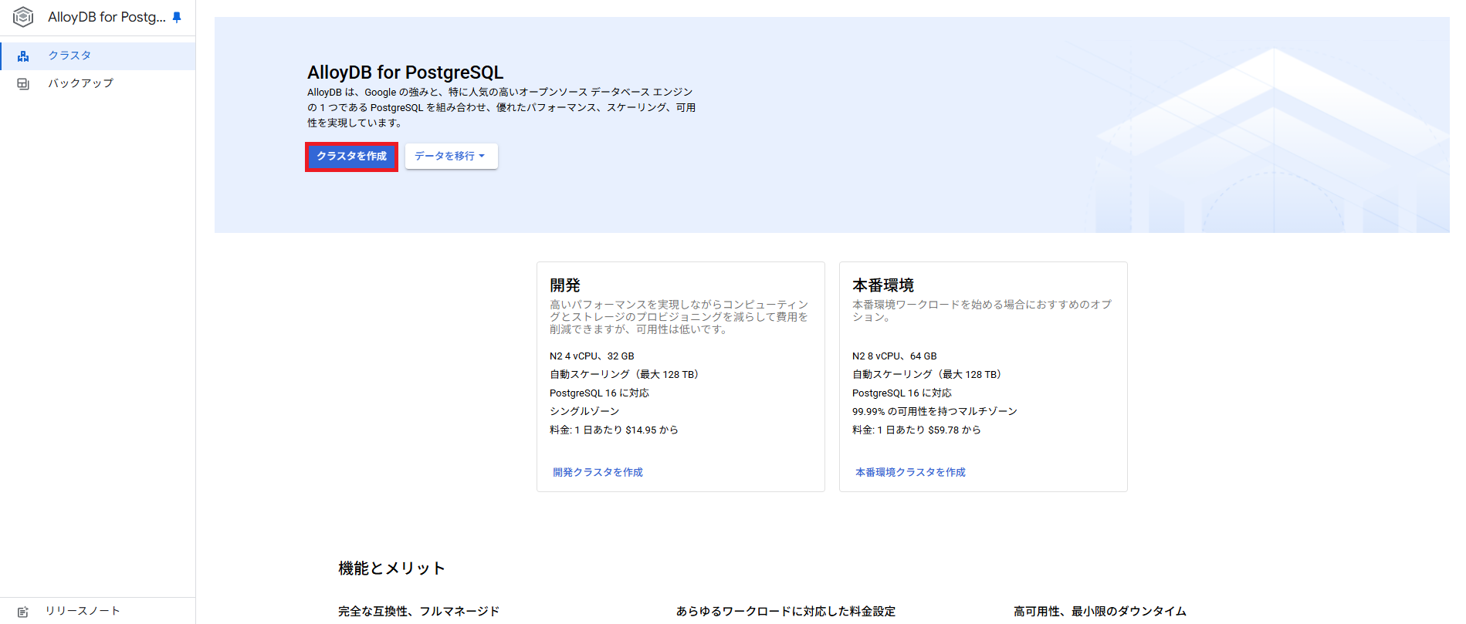Click 本番環境クラスタを作成 link
Image resolution: width=1466 pixels, height=624 pixels.
pos(910,472)
